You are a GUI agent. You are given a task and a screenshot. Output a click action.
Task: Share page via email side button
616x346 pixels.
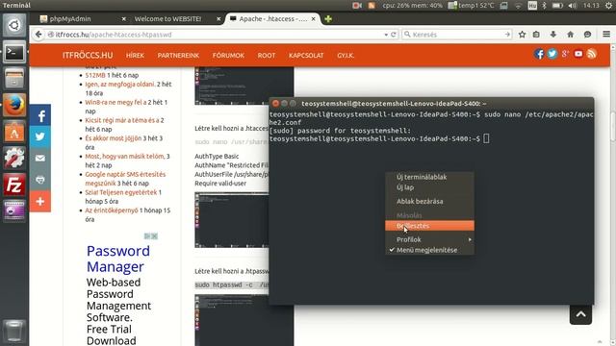tap(40, 159)
